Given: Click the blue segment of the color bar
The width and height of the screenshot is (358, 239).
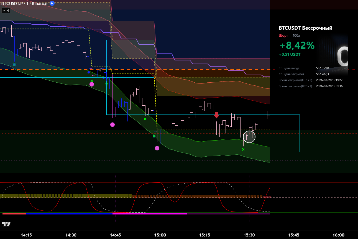Looking at the screenshot, I should [x=69, y=213].
